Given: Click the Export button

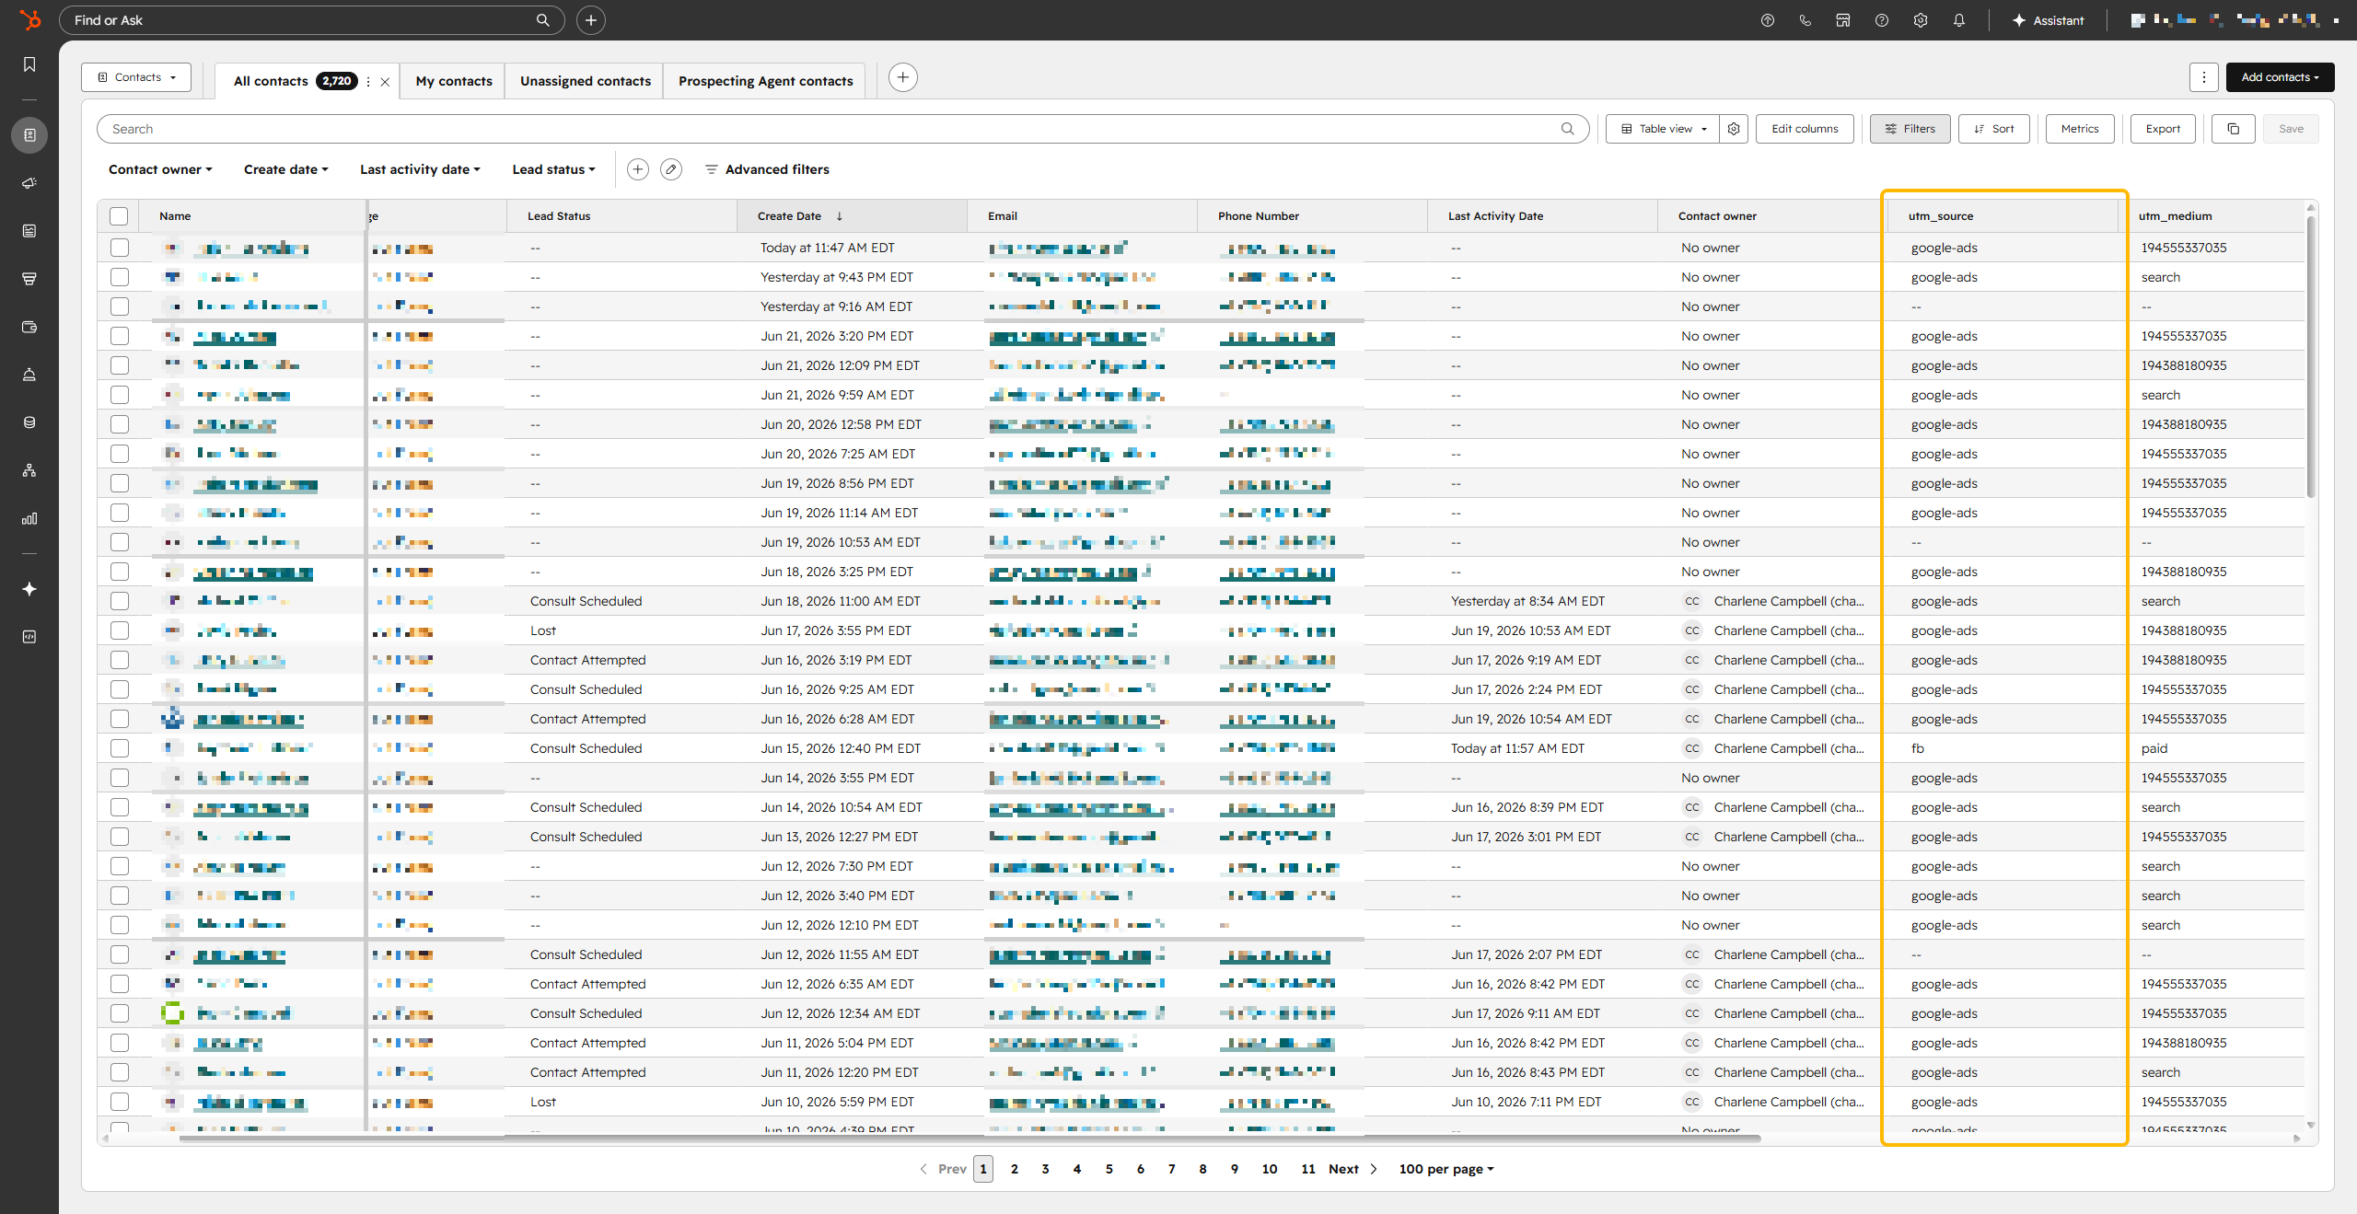Looking at the screenshot, I should point(2163,129).
